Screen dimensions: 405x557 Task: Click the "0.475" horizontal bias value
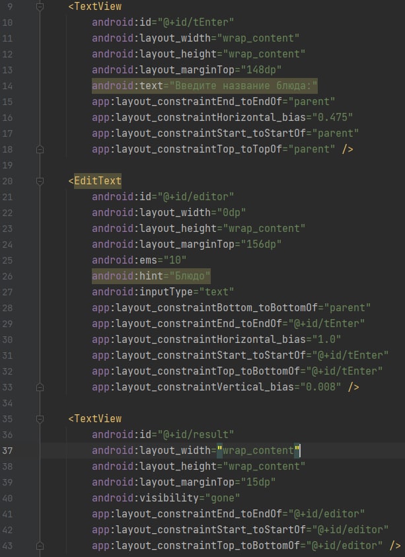(332, 117)
